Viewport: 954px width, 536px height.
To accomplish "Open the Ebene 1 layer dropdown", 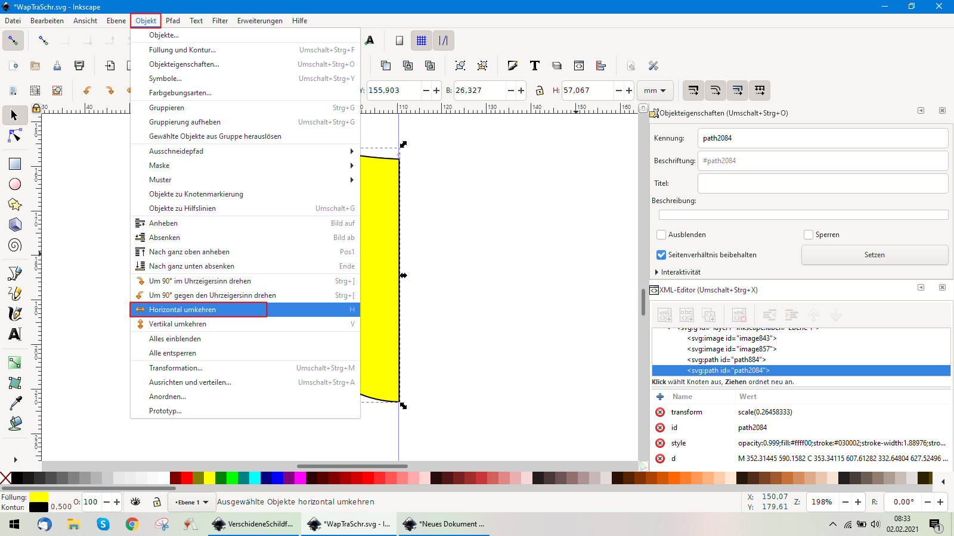I will pos(191,502).
